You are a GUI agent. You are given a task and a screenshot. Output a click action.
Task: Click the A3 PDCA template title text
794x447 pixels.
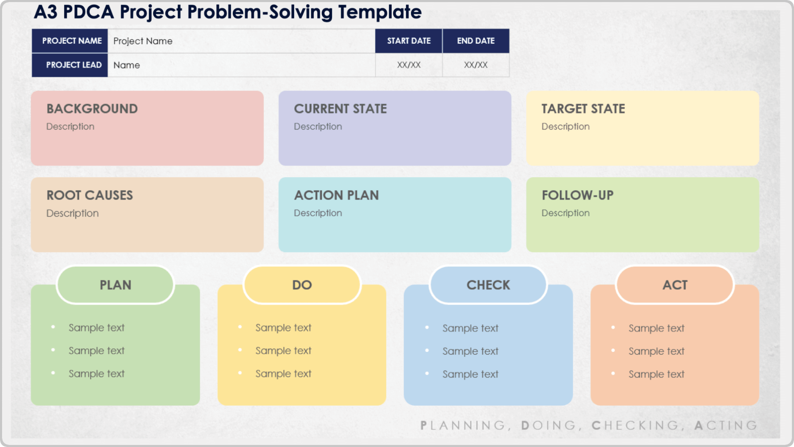point(227,12)
